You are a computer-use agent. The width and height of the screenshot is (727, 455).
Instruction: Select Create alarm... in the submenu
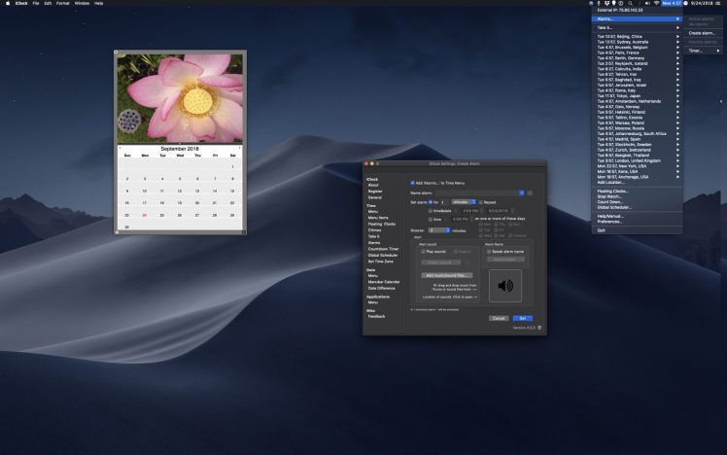pos(702,33)
